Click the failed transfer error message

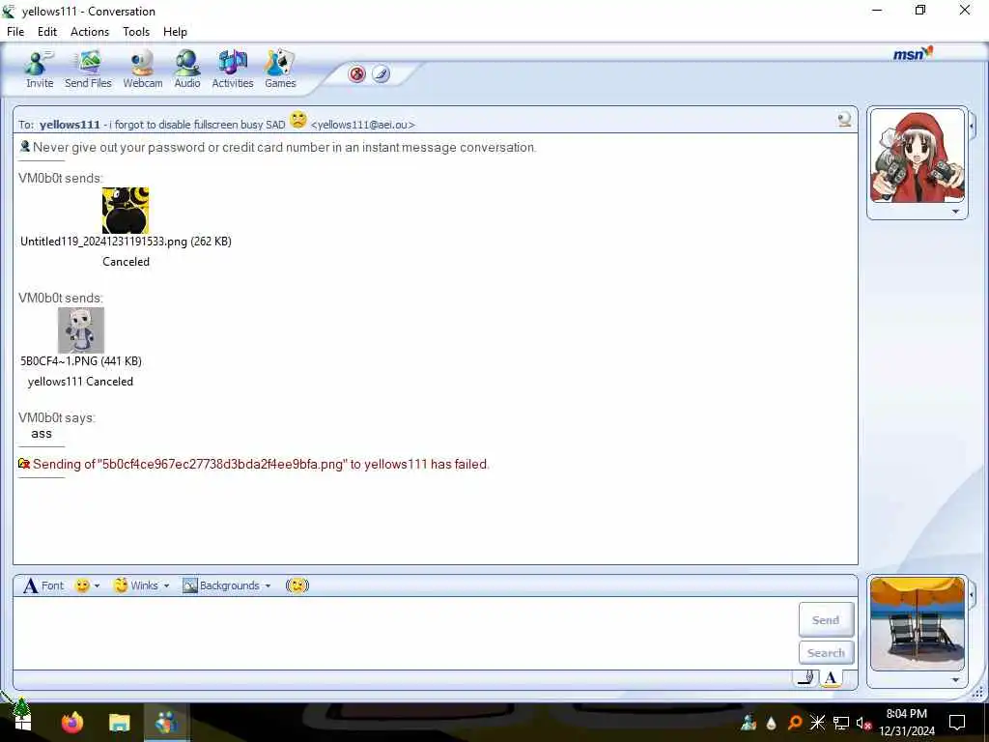coord(261,465)
